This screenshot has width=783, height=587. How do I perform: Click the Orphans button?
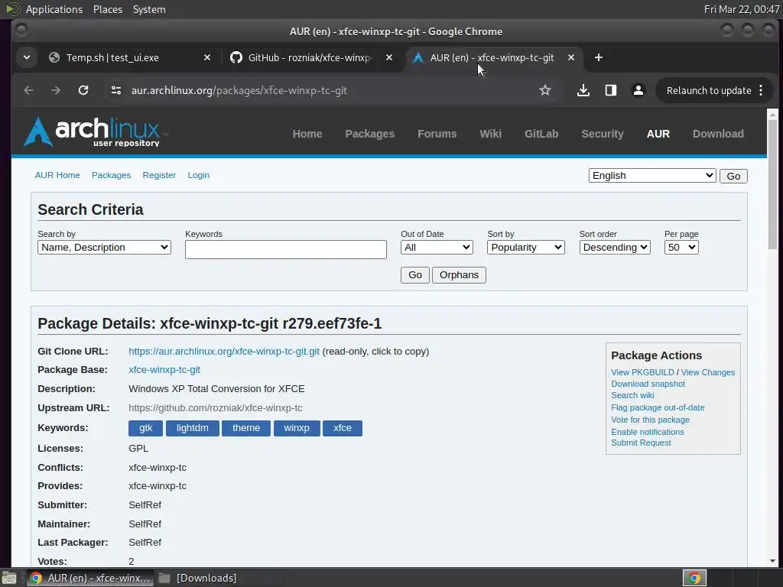click(x=459, y=275)
